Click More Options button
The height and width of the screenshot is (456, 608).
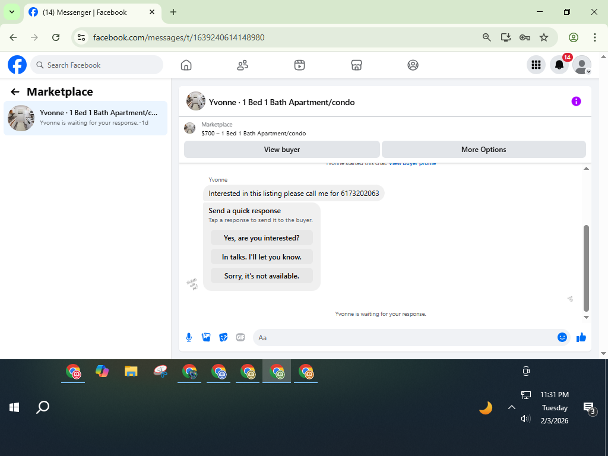[483, 150]
